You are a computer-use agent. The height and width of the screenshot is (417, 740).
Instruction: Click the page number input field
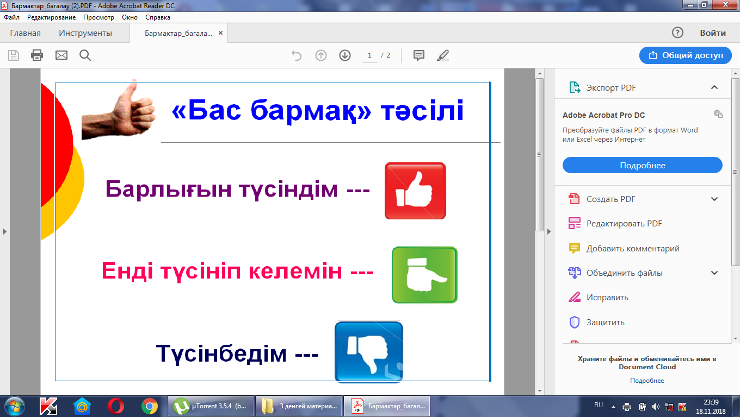[370, 55]
